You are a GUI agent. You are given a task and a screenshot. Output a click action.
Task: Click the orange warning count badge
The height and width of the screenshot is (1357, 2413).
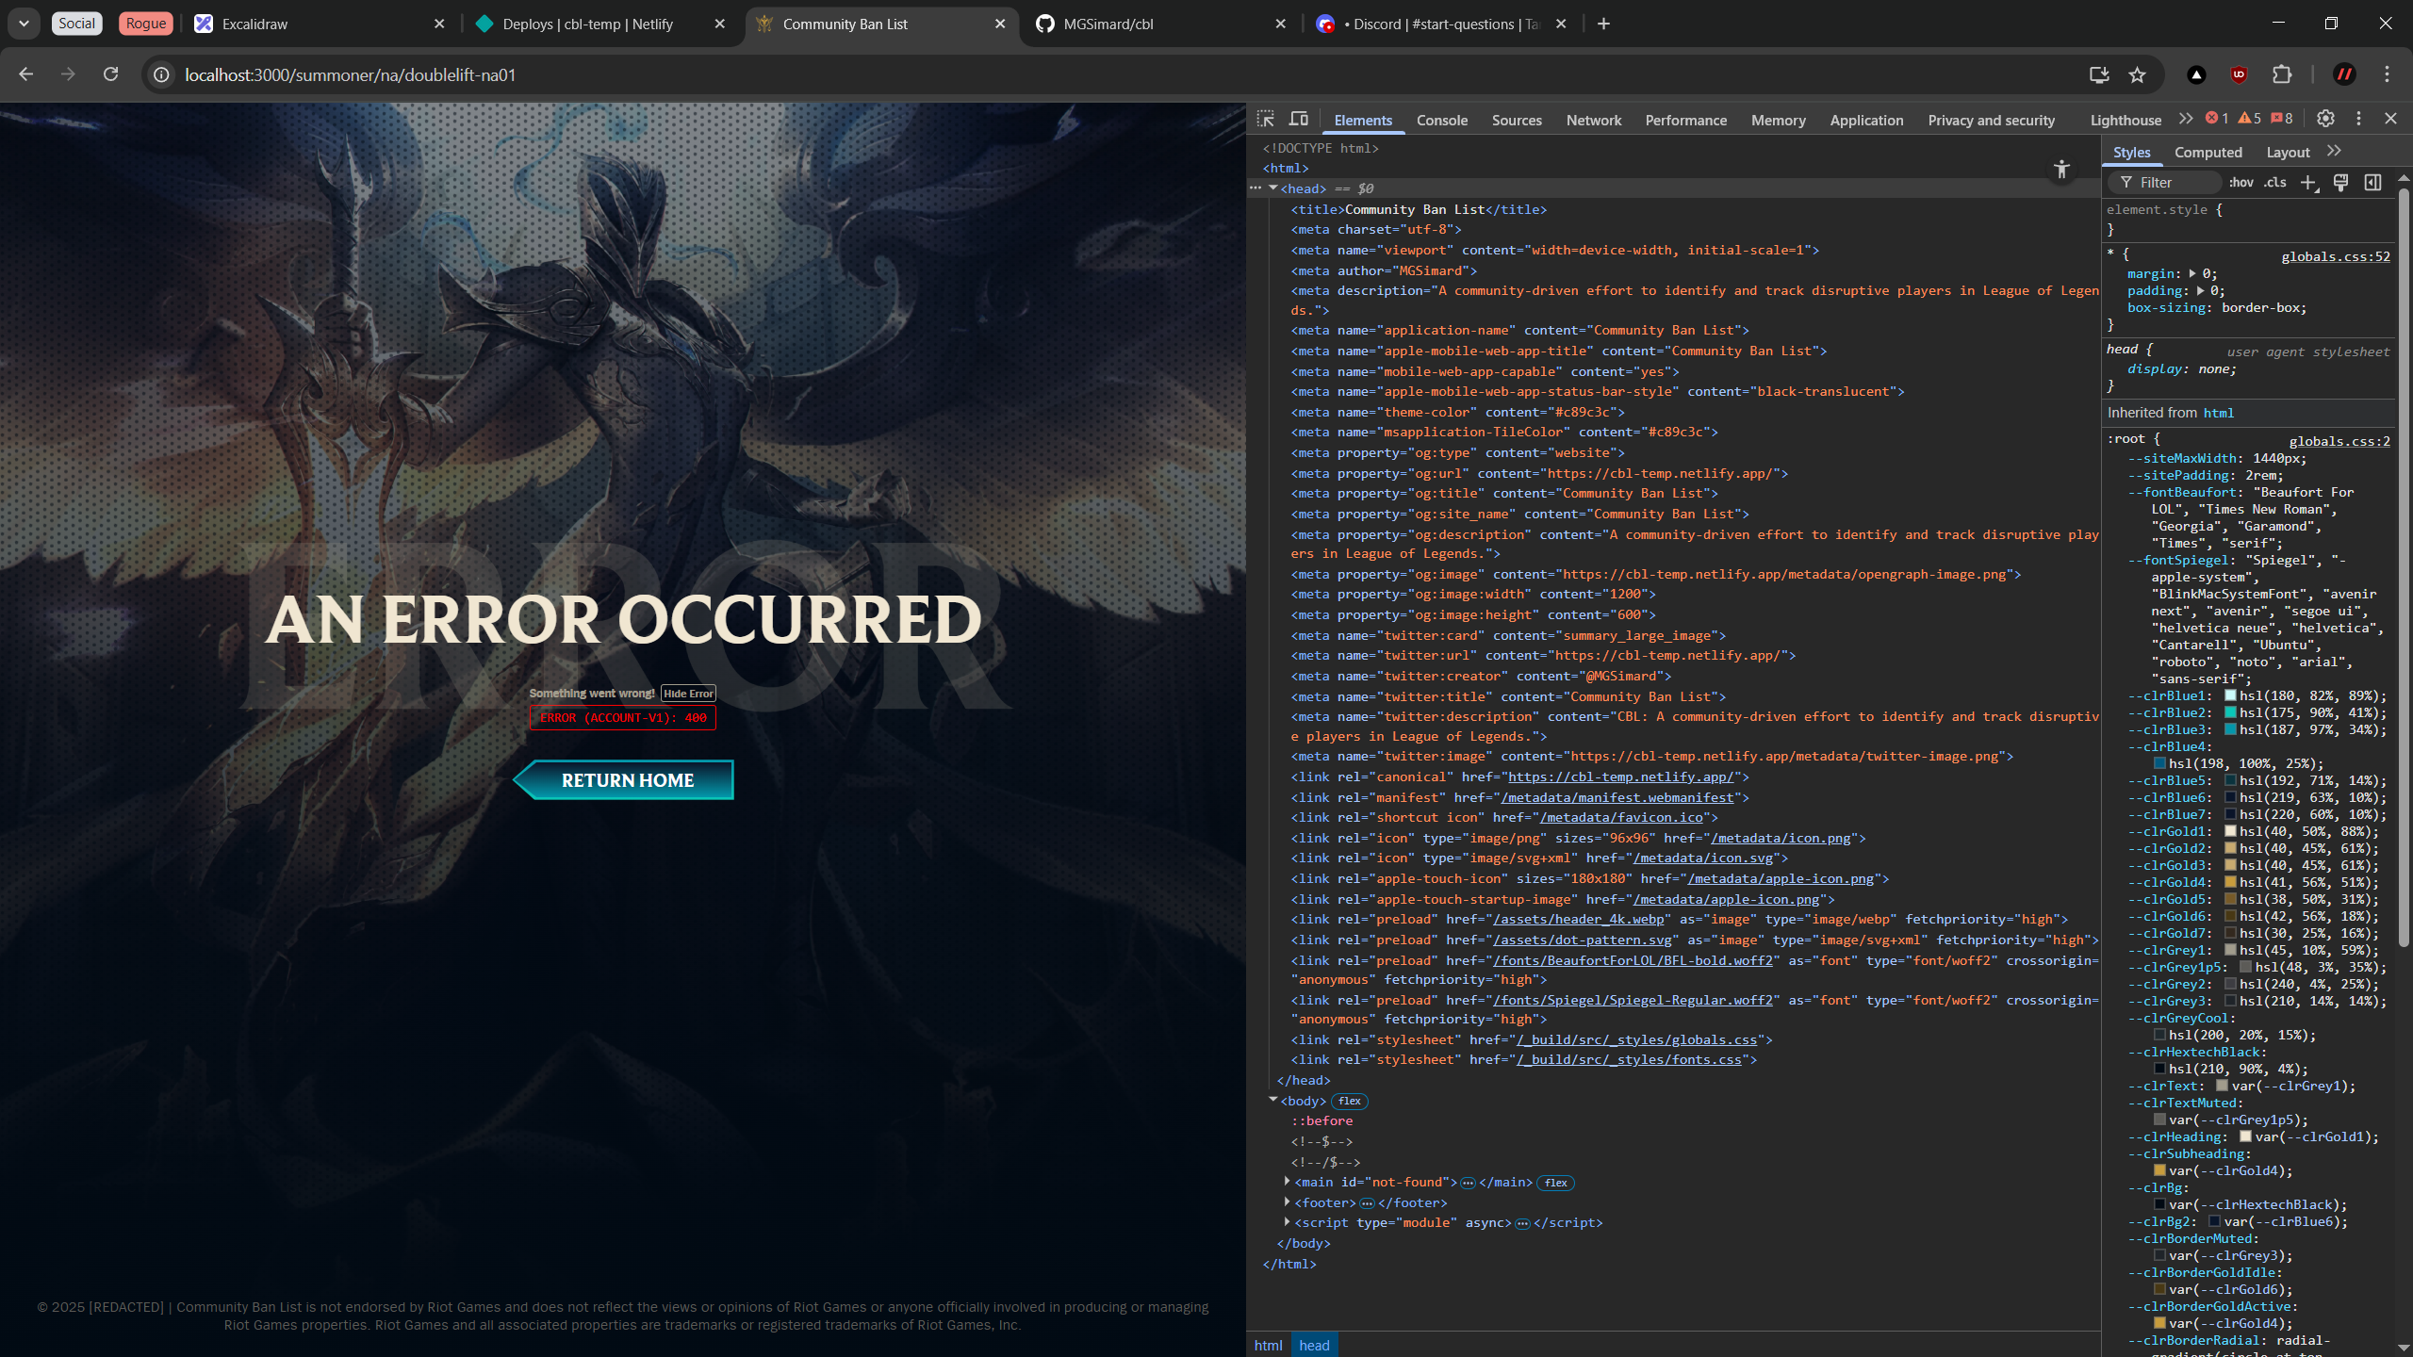(x=2249, y=119)
